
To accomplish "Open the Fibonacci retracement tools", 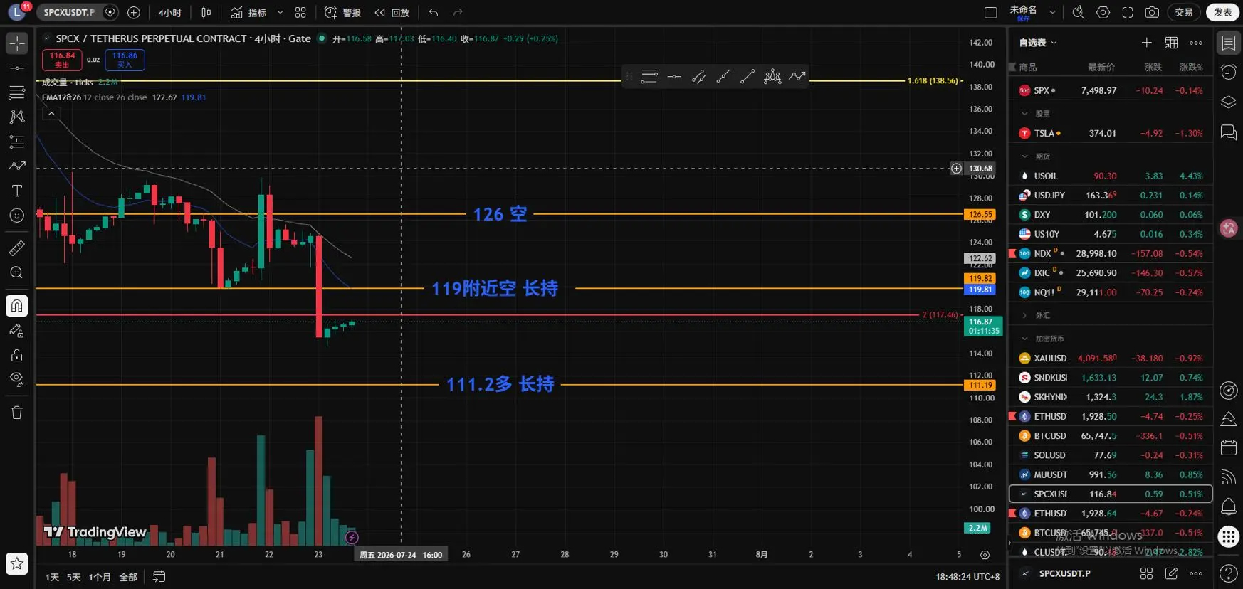I will tap(17, 92).
